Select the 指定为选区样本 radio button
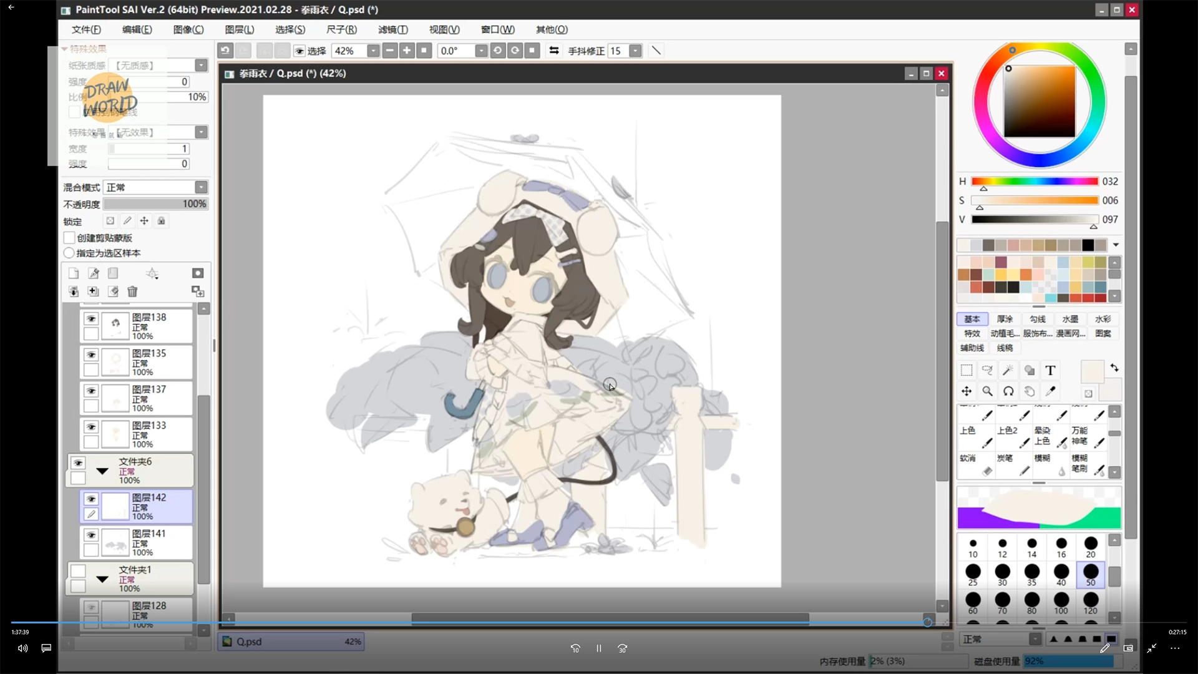 (x=69, y=253)
